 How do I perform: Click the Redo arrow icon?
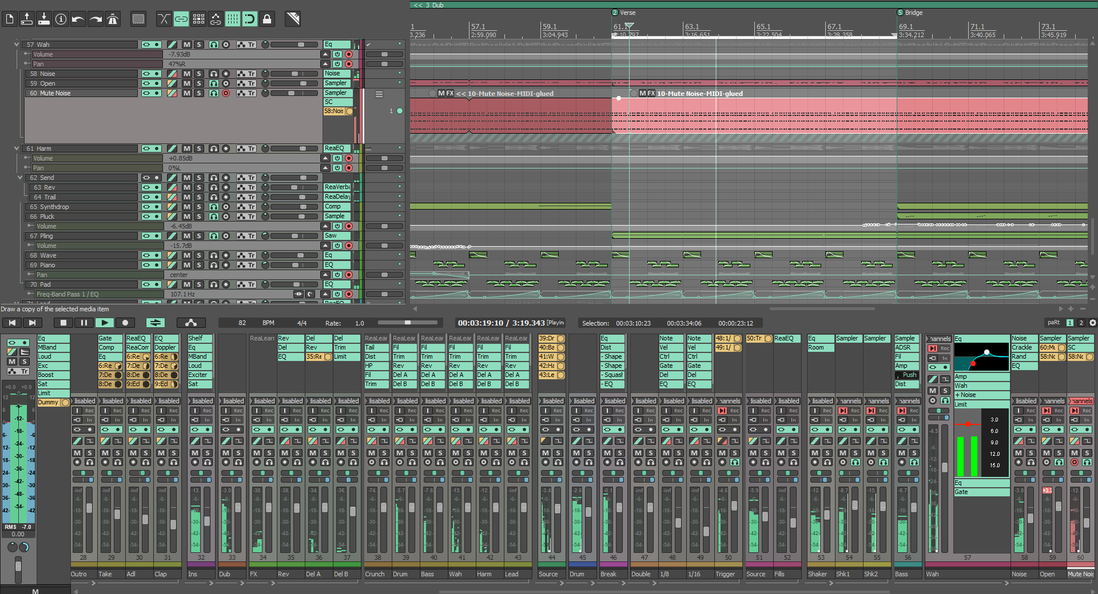tap(96, 19)
